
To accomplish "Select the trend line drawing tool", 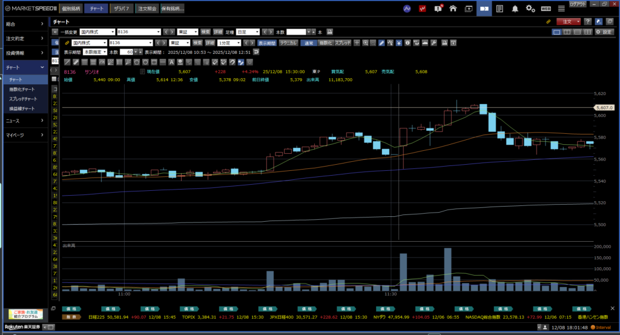I will pyautogui.click(x=67, y=62).
